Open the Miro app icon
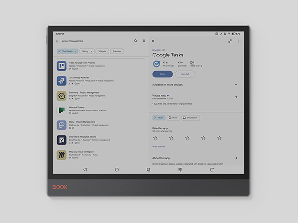Screen dimensions: 298x223 click(62, 155)
